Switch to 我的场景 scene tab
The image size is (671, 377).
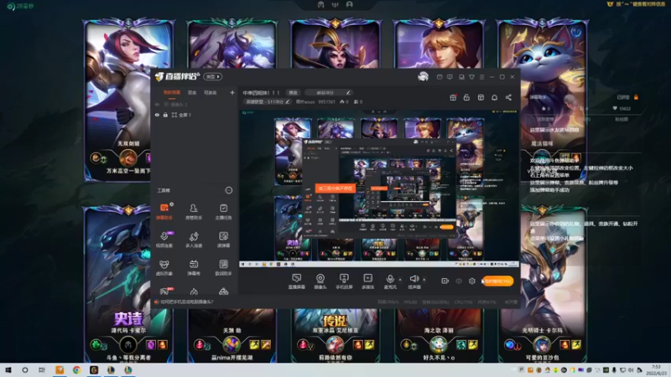[x=172, y=92]
